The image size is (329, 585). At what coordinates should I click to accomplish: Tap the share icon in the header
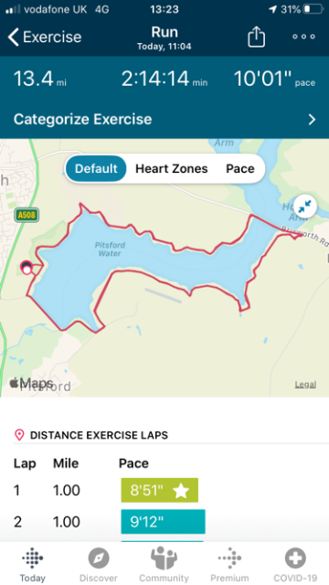point(256,37)
